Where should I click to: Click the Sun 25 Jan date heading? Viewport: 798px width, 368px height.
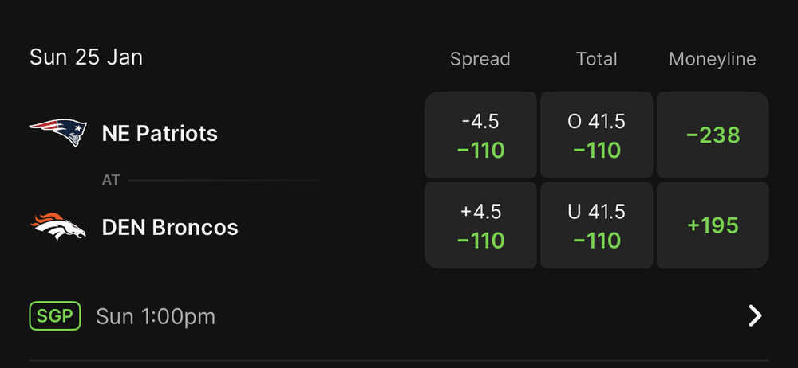point(86,57)
